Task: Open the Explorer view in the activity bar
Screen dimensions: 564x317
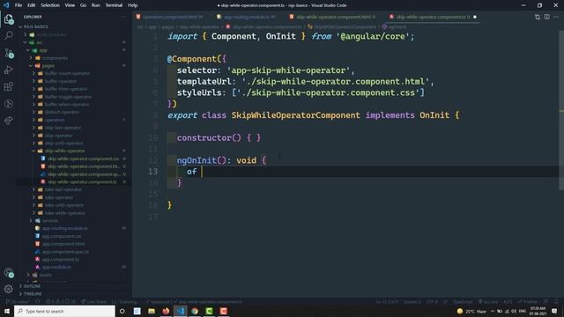Action: [x=9, y=19]
